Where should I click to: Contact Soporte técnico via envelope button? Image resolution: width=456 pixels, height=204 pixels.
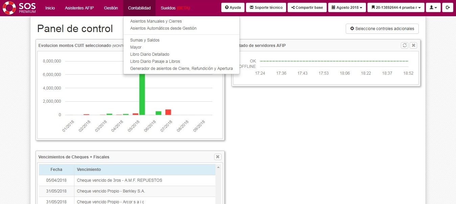(x=266, y=7)
